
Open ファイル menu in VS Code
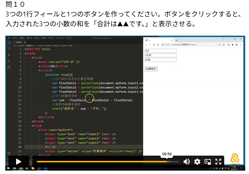[15, 38]
